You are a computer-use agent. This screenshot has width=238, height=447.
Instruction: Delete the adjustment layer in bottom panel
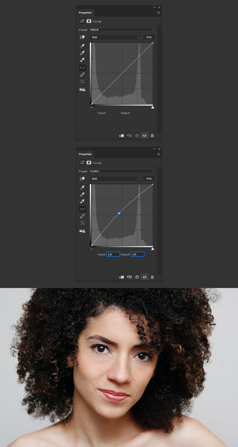pos(152,277)
